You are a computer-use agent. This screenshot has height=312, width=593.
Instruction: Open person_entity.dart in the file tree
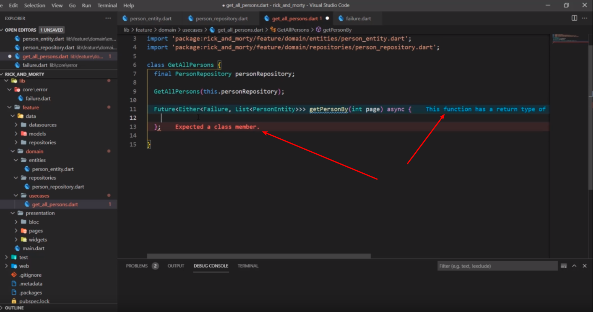click(x=53, y=169)
